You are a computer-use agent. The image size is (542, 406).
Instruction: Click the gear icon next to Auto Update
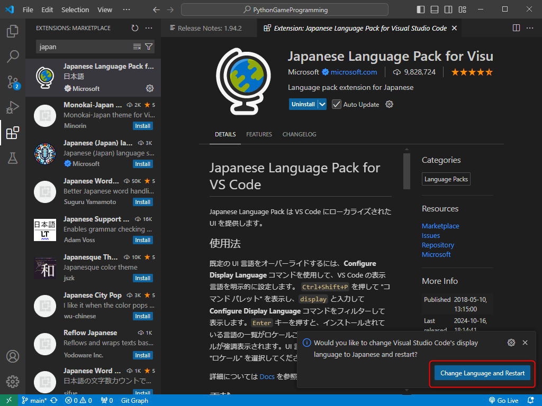(390, 104)
